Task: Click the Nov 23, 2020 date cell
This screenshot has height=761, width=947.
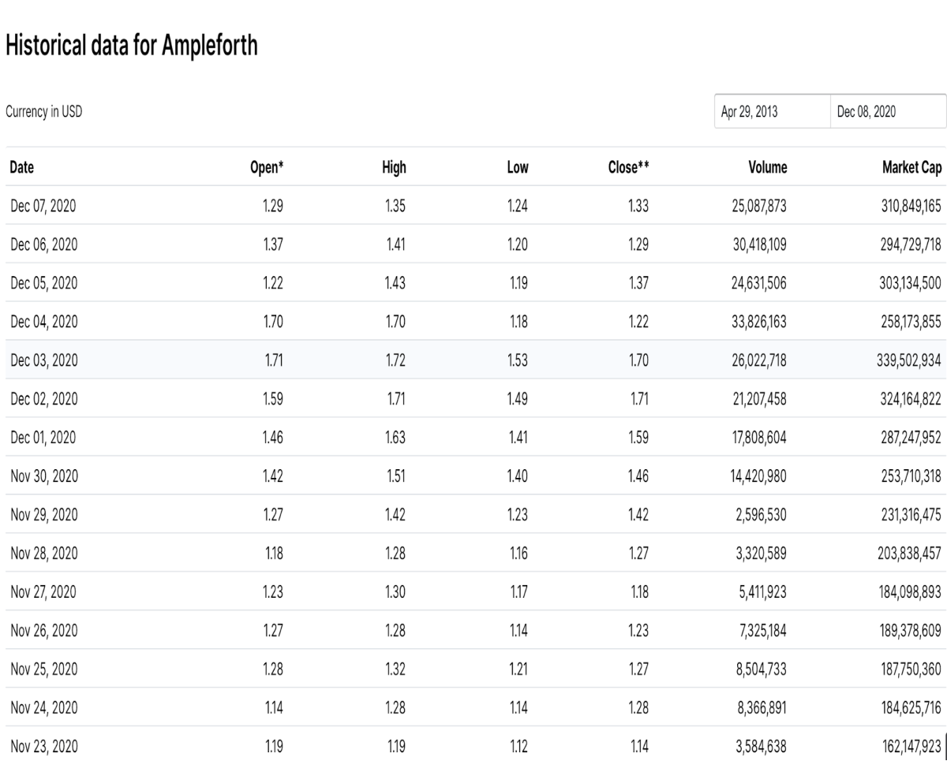Action: [x=43, y=746]
